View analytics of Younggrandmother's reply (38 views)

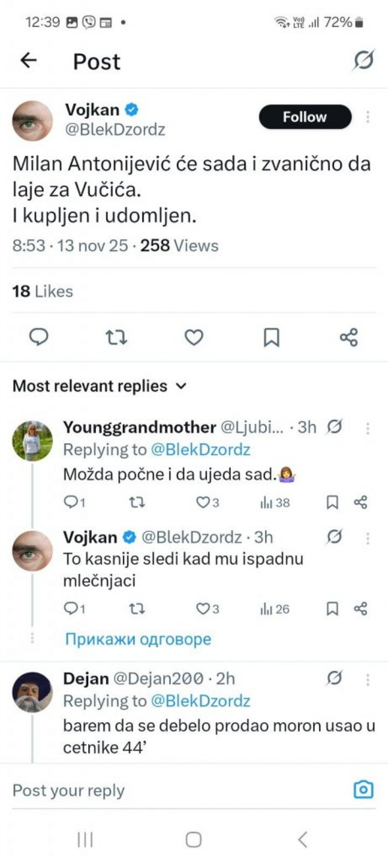click(275, 502)
